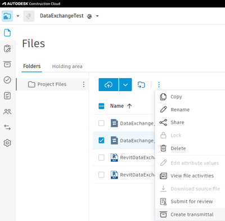Screen dimensions: 225x221
Task: Open the Reports icon in sidebar
Action: click(x=7, y=96)
